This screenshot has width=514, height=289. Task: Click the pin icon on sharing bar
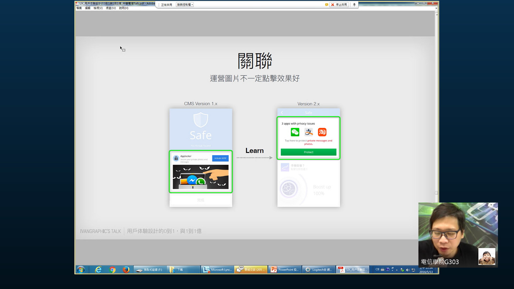click(x=354, y=5)
